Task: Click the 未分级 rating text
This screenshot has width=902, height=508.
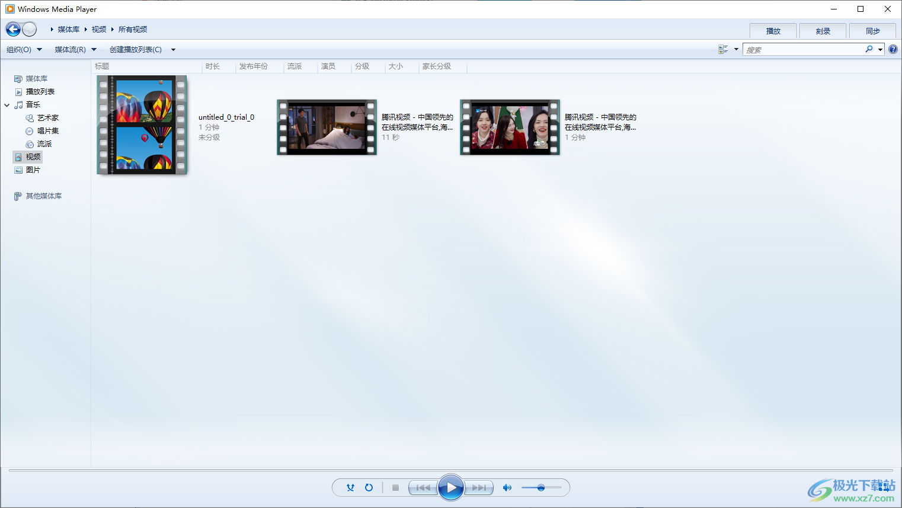Action: click(x=209, y=137)
